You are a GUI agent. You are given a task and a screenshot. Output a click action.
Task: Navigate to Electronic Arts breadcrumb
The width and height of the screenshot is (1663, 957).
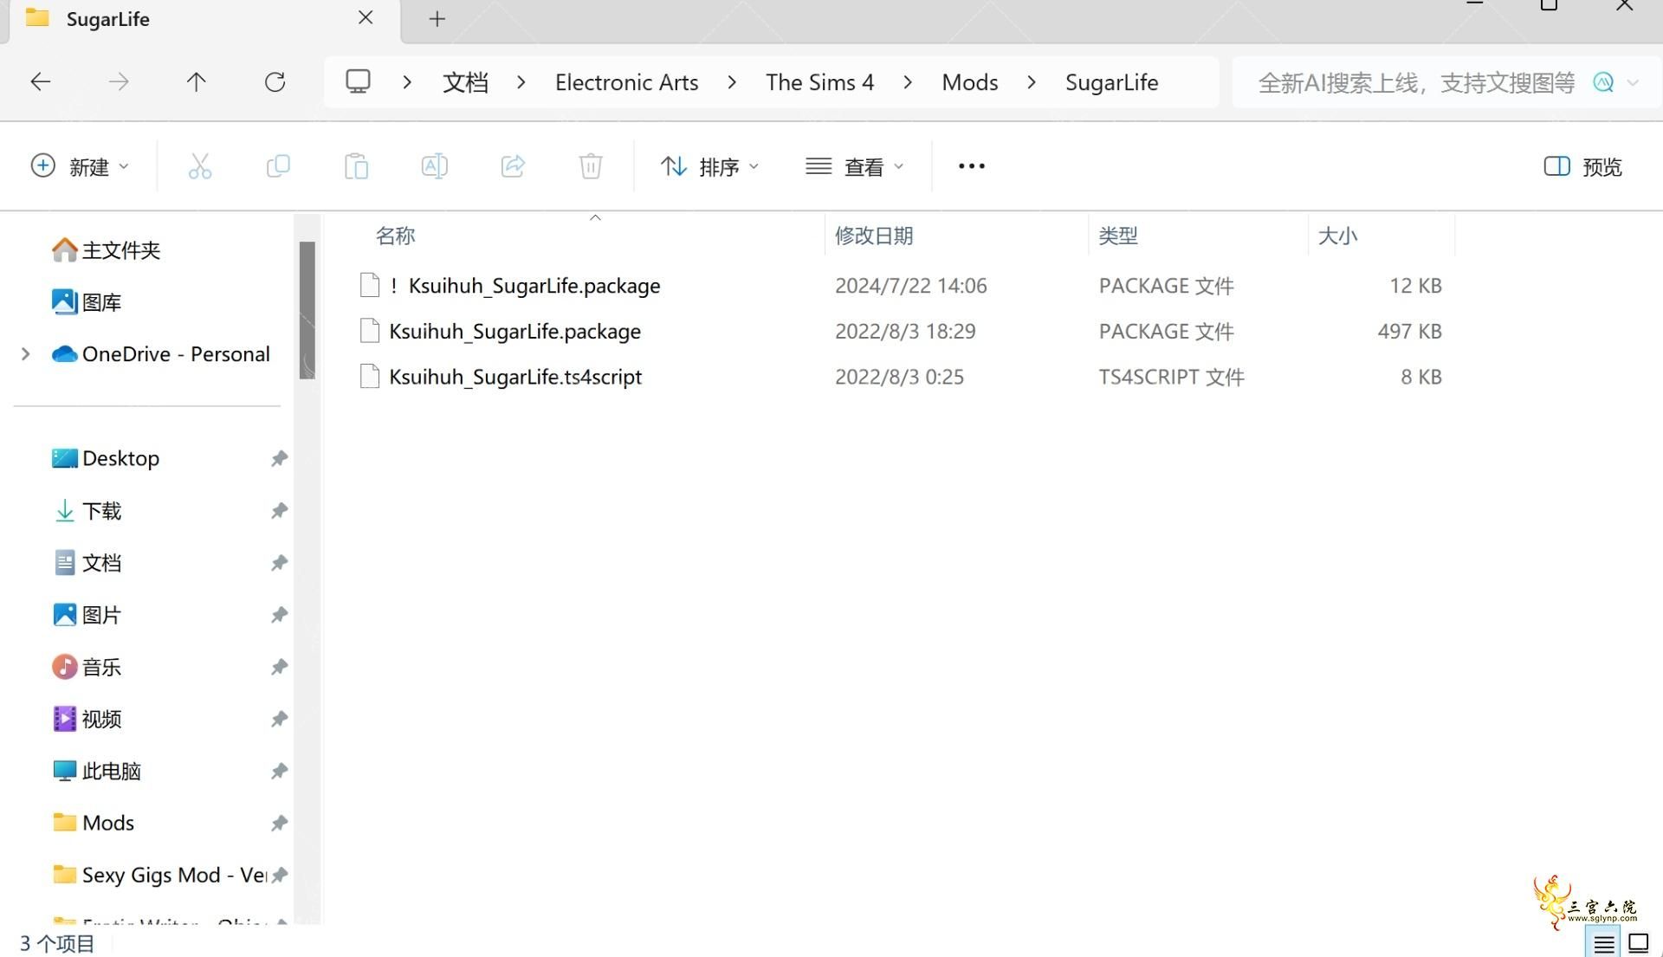point(626,82)
